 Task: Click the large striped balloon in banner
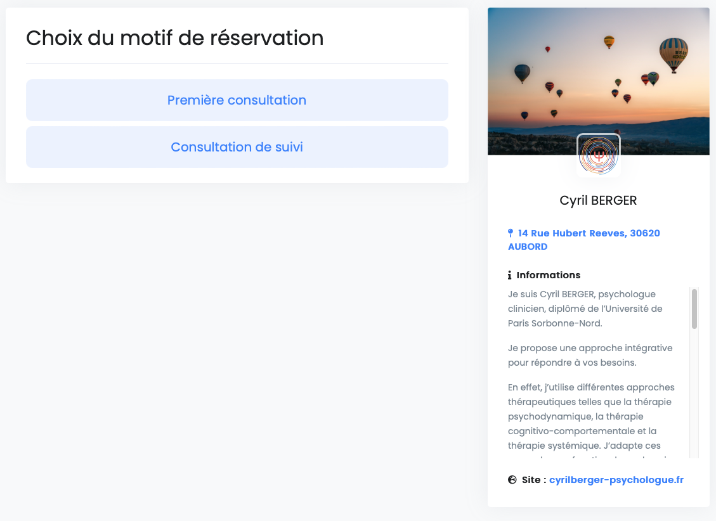pyautogui.click(x=674, y=54)
